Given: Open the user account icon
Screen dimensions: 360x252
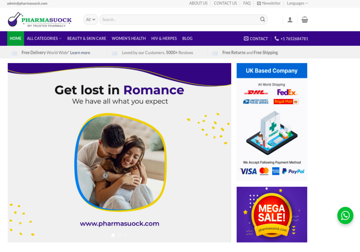Looking at the screenshot, I should (290, 20).
